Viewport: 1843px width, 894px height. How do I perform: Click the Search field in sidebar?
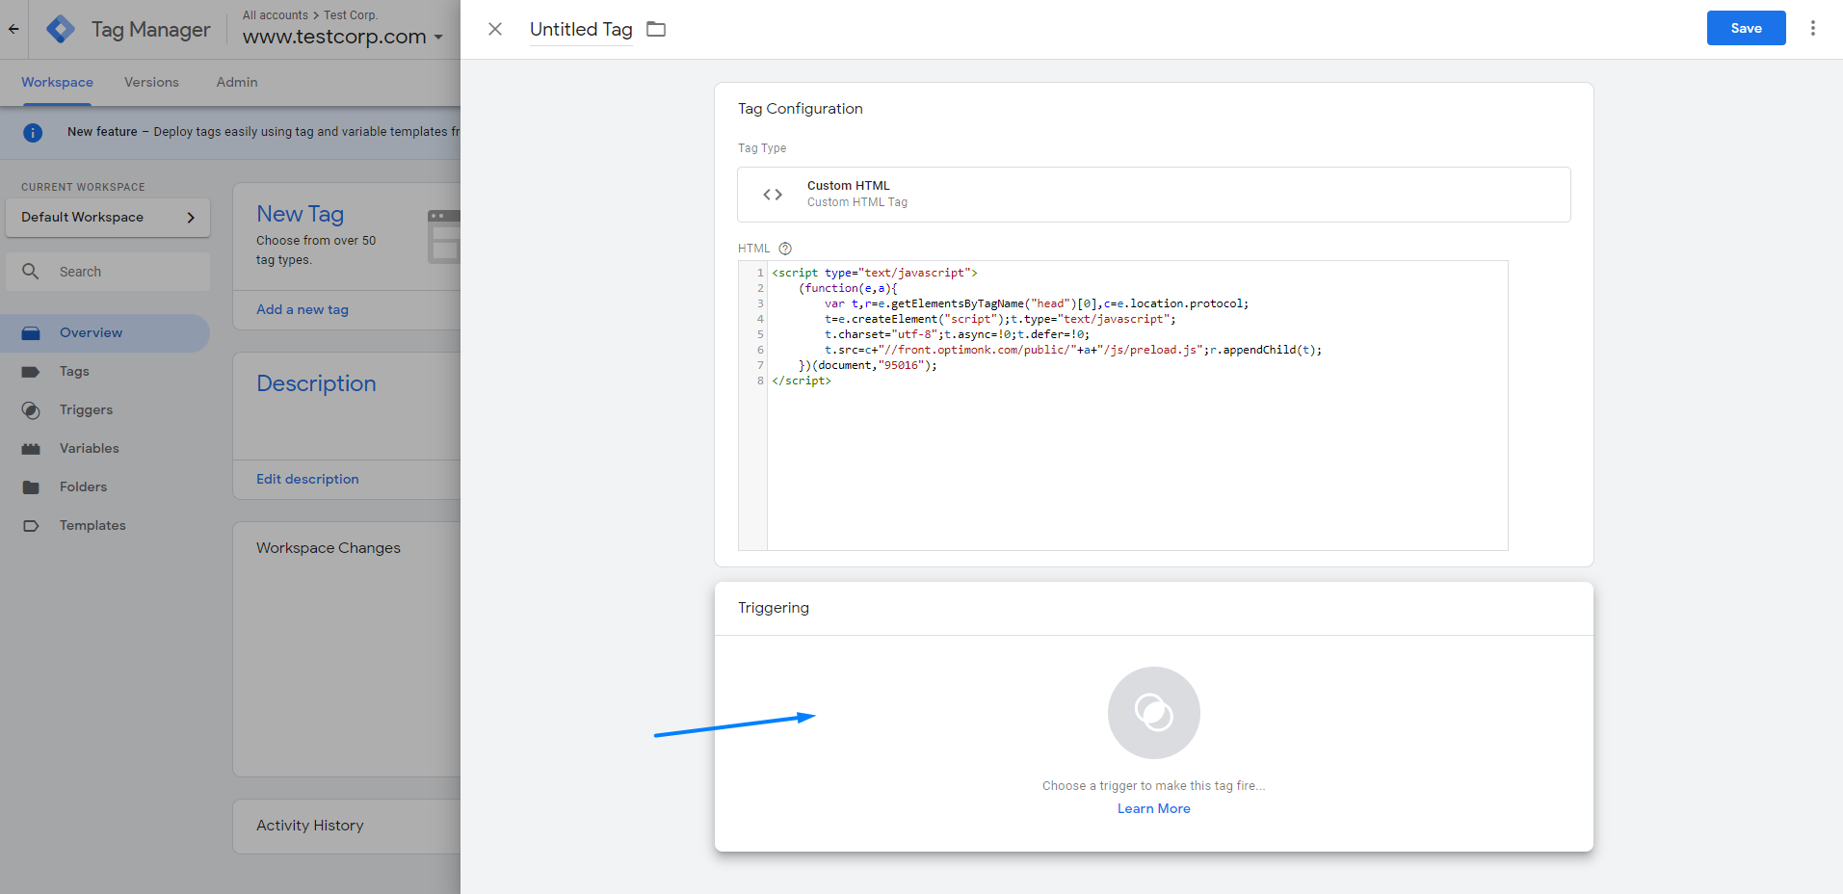pyautogui.click(x=108, y=272)
